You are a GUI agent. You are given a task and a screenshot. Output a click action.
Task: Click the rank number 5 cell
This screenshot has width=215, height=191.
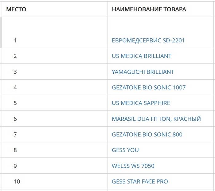[15, 103]
